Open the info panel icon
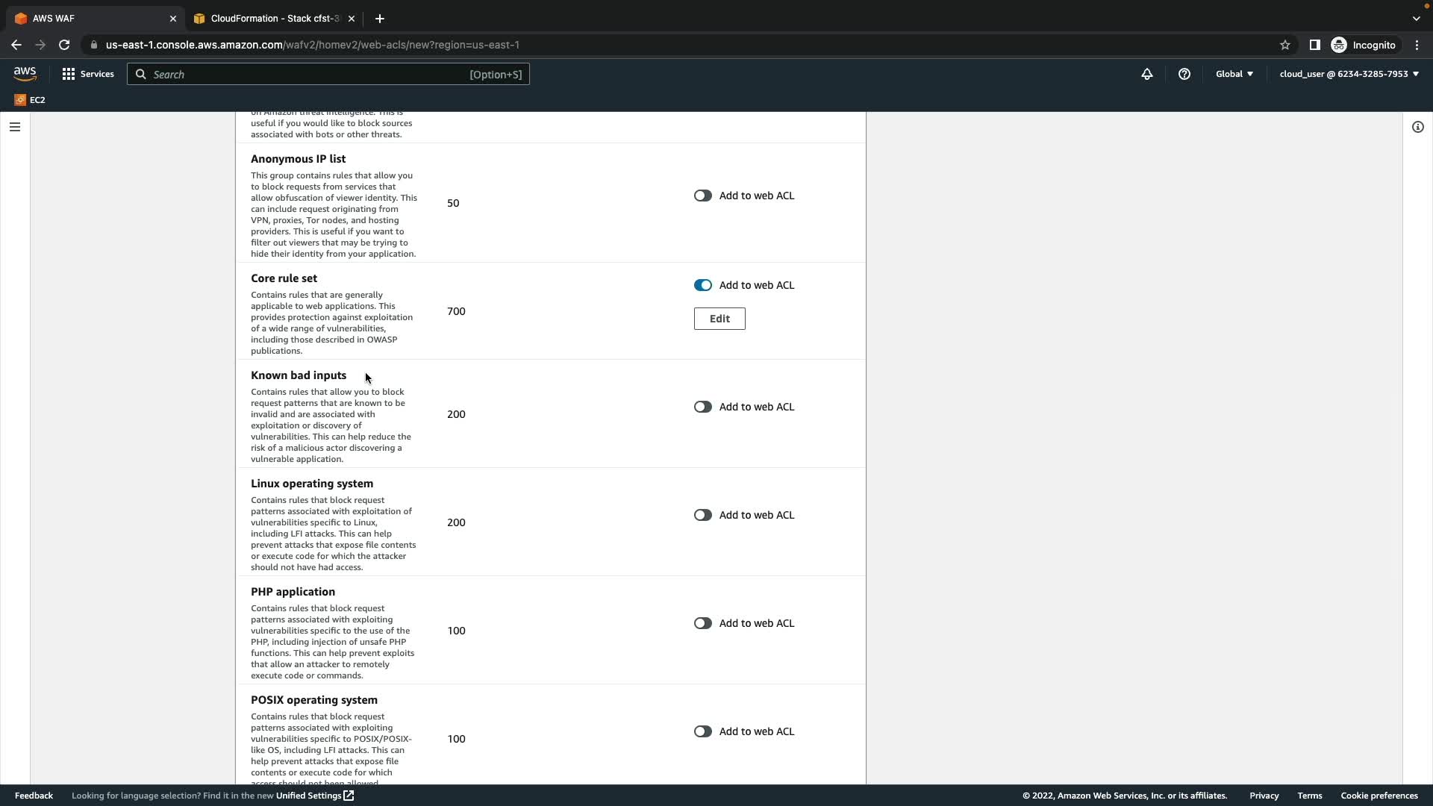 (1418, 127)
